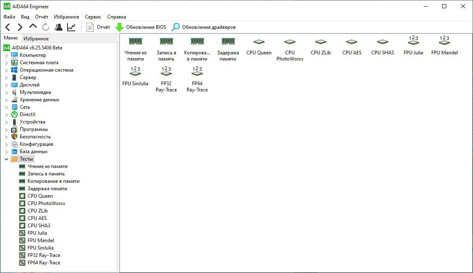Go back with the left arrow toolbar icon

tap(8, 27)
